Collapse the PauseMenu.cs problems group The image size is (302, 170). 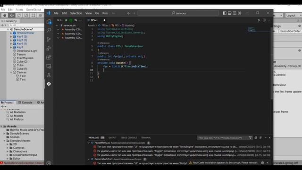[x=89, y=143]
